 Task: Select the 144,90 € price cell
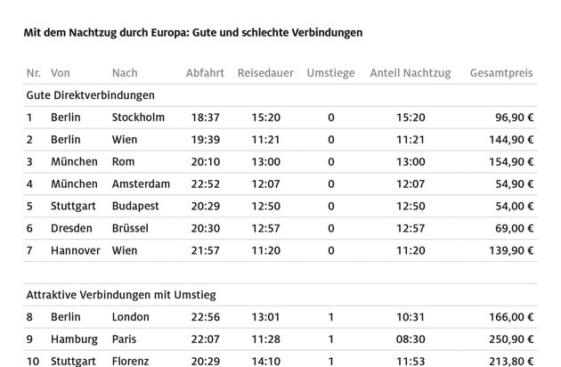(x=511, y=140)
